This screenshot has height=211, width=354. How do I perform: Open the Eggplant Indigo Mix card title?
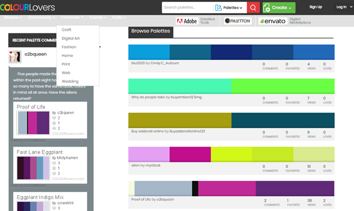pyautogui.click(x=40, y=197)
